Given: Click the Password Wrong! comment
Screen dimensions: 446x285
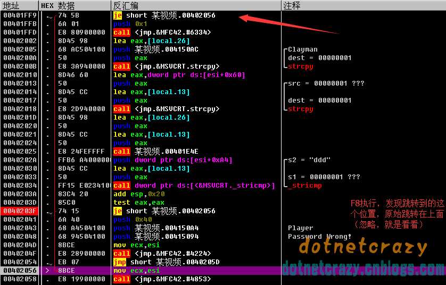Looking at the screenshot, I should pos(320,237).
